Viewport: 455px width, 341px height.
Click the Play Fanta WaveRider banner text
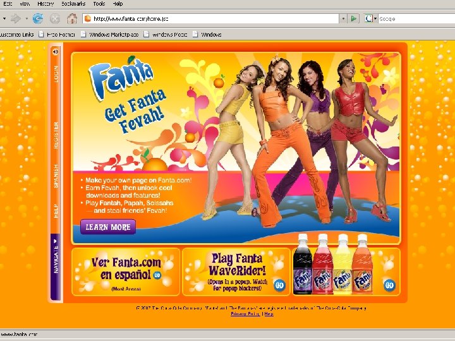(x=237, y=265)
